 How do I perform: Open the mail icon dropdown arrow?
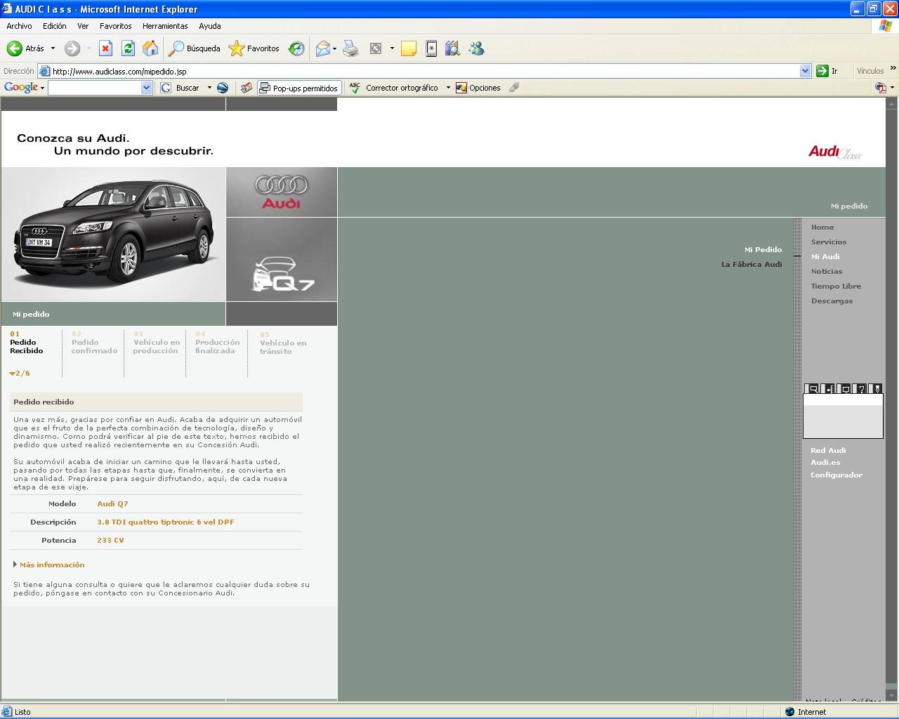334,48
